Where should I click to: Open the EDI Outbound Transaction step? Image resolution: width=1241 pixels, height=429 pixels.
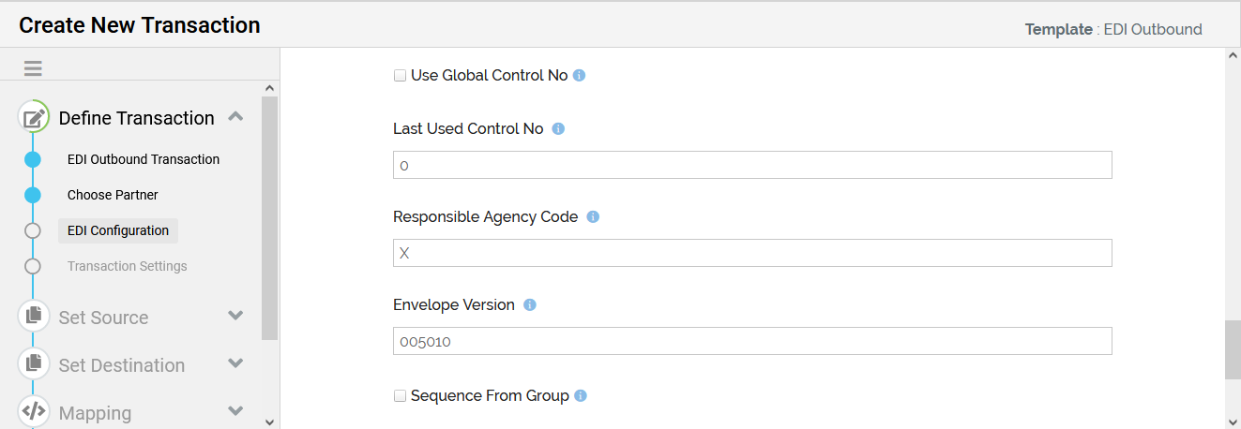[144, 159]
